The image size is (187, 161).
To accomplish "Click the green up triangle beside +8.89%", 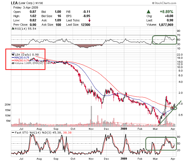I will (x=148, y=12).
